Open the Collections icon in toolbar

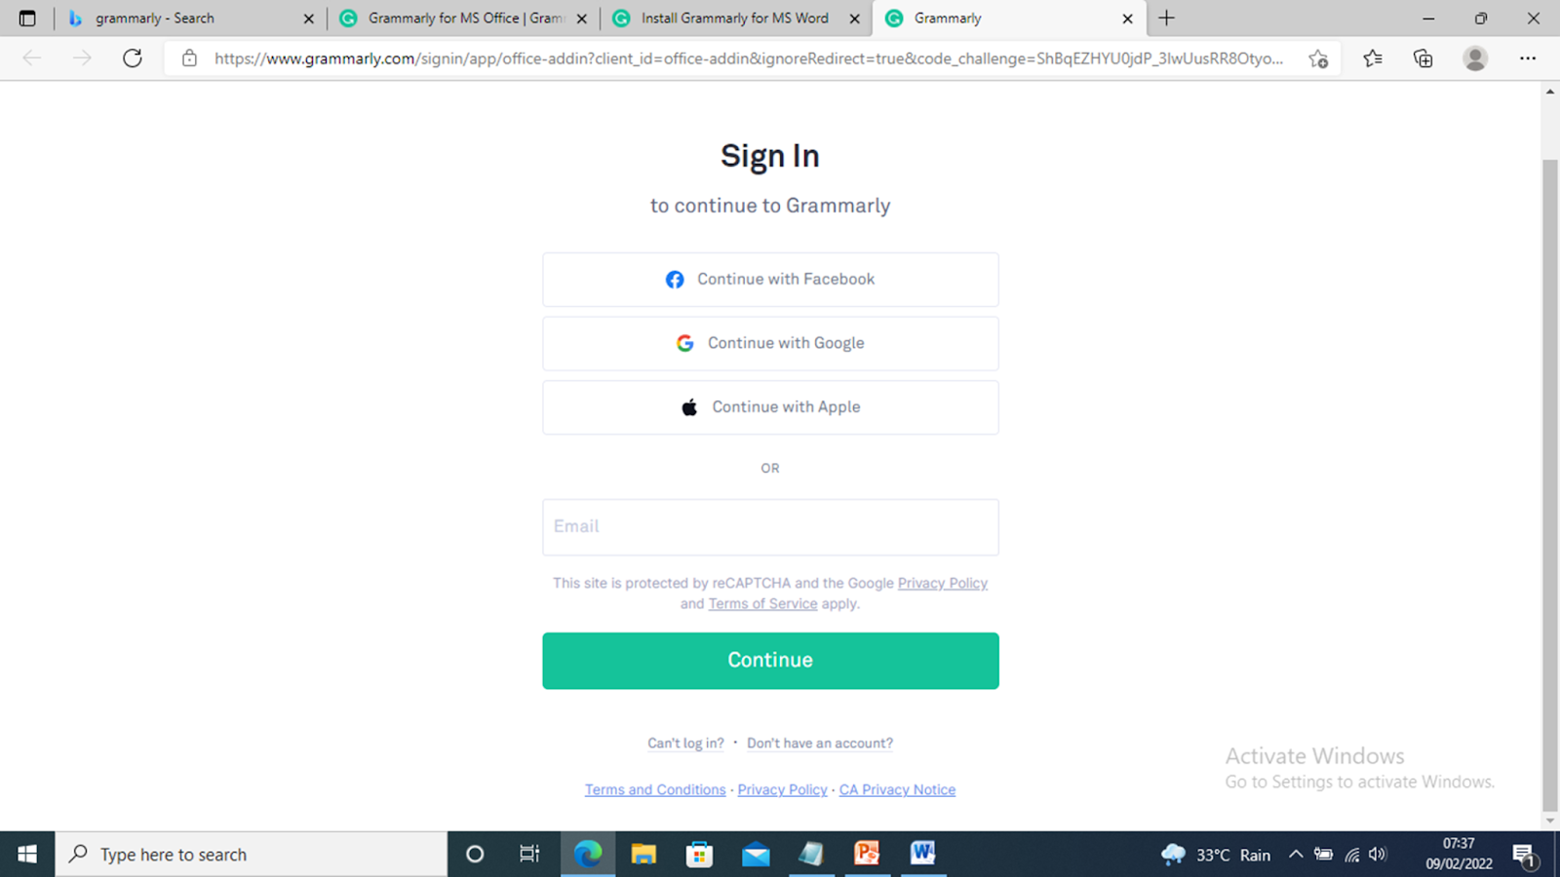pos(1423,58)
